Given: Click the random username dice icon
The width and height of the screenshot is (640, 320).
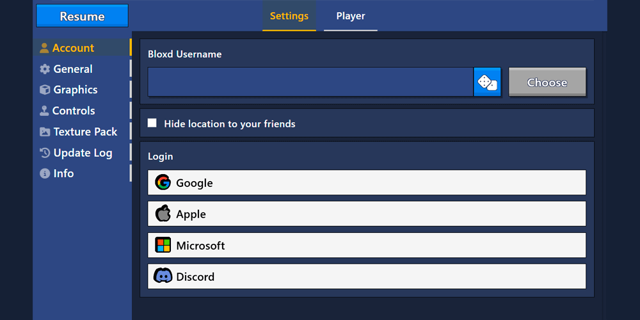Looking at the screenshot, I should click(487, 83).
